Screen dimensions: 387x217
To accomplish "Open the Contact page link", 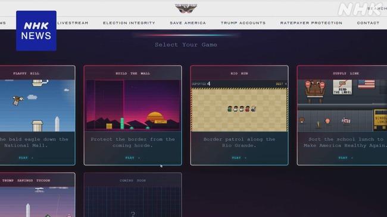I will coord(368,23).
